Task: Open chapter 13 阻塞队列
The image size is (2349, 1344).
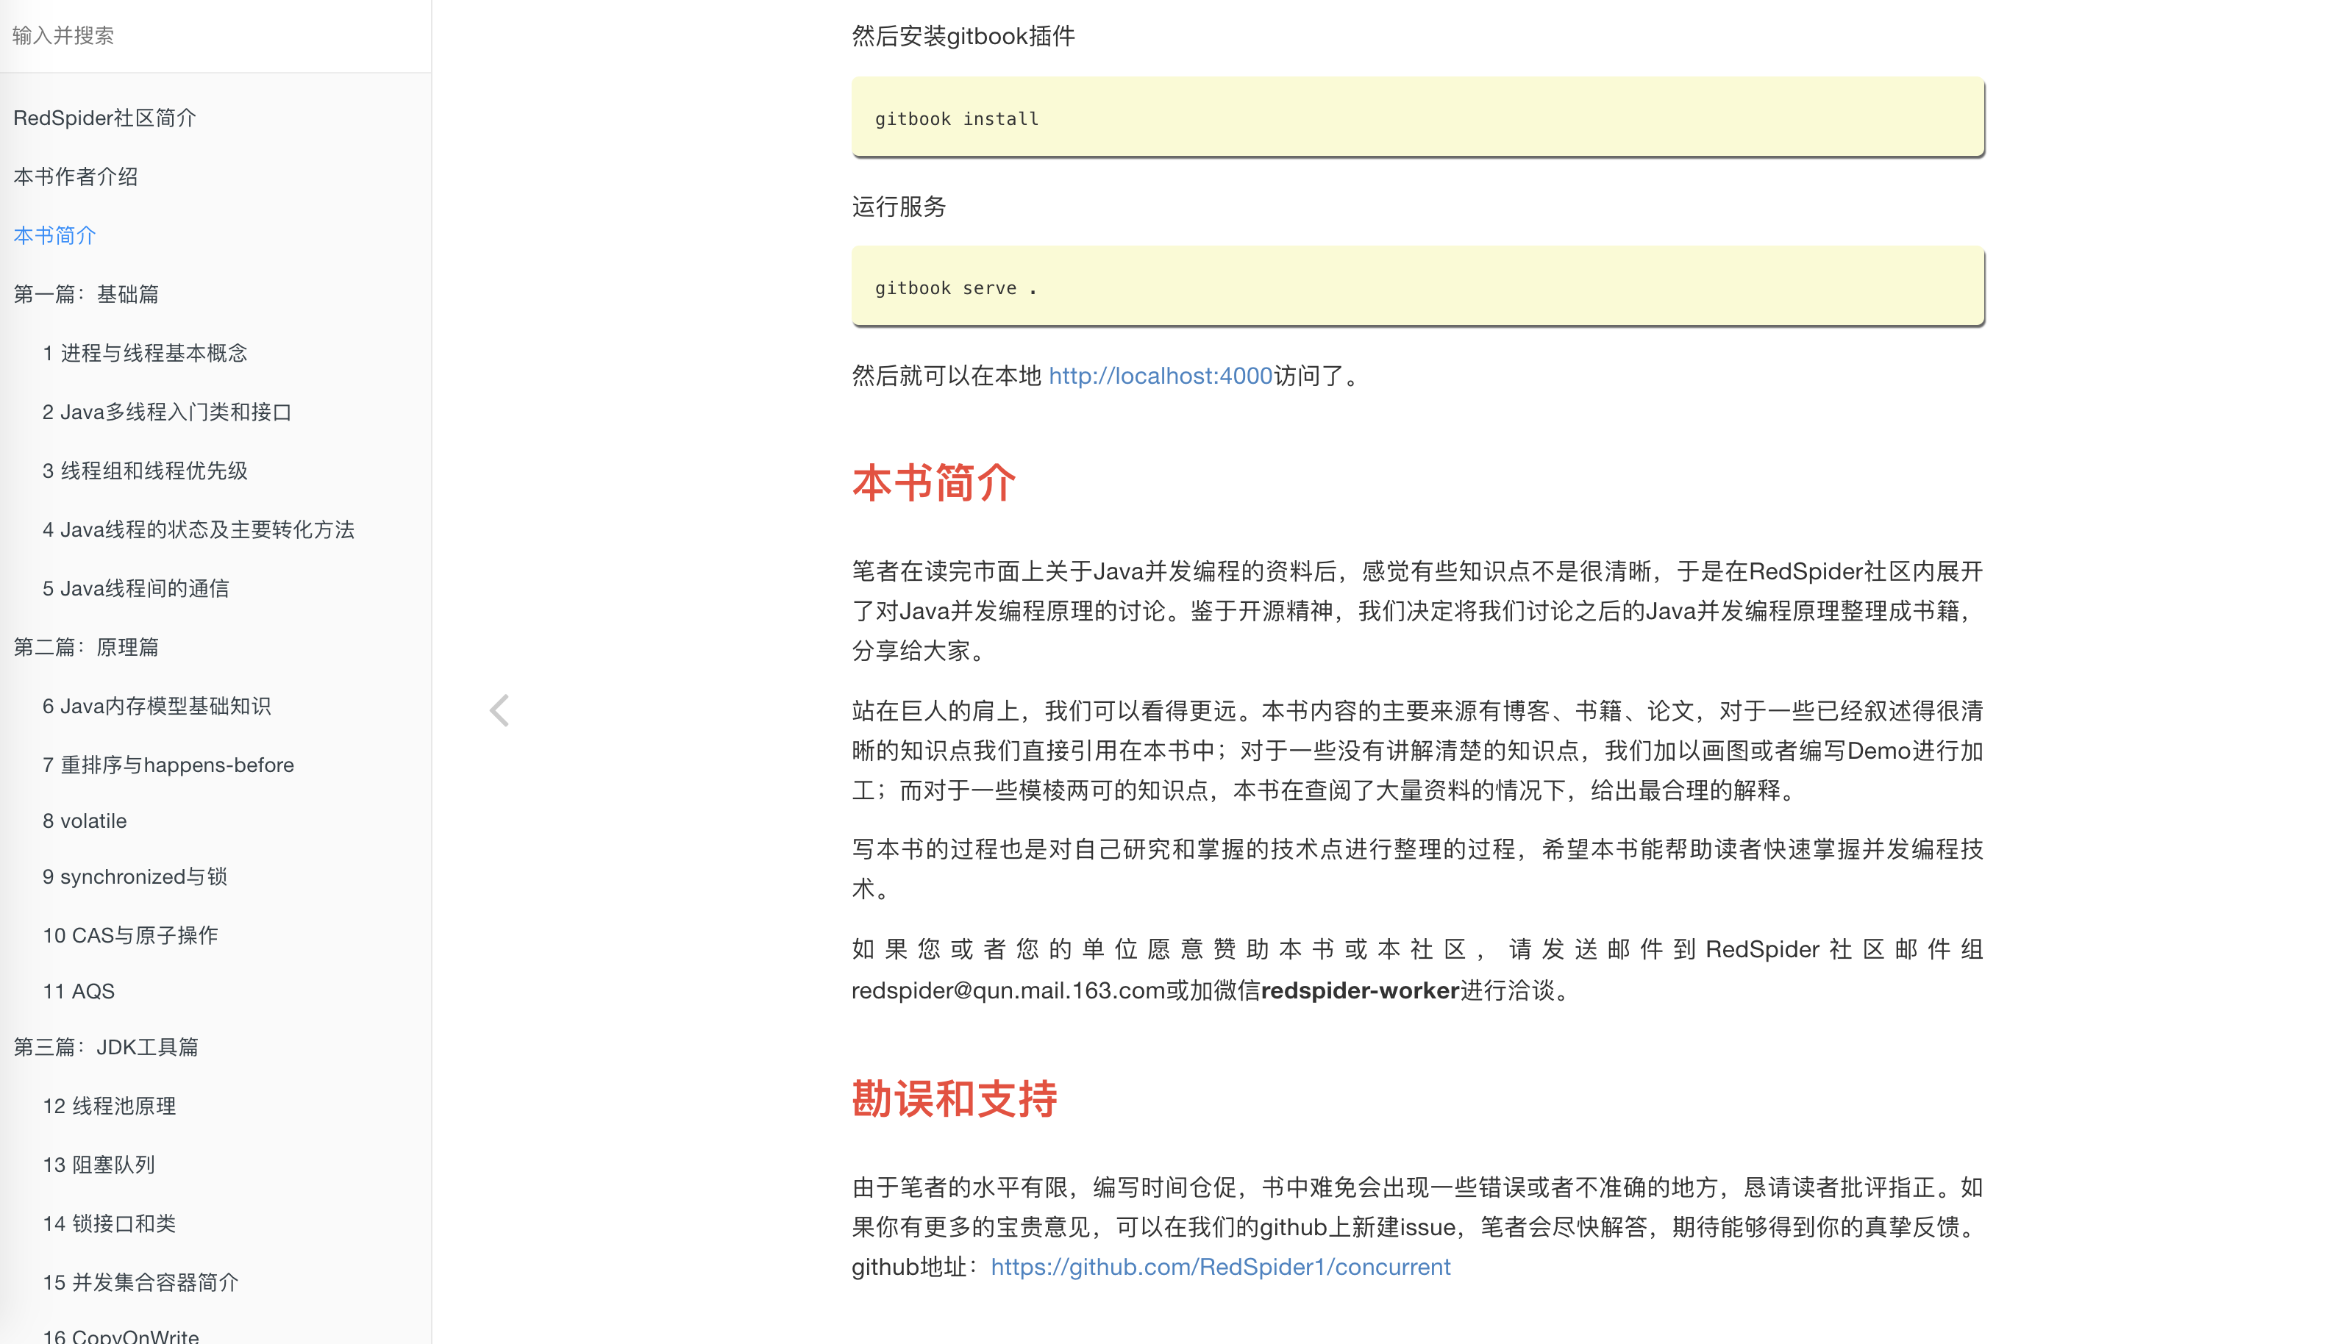Action: (x=98, y=1164)
